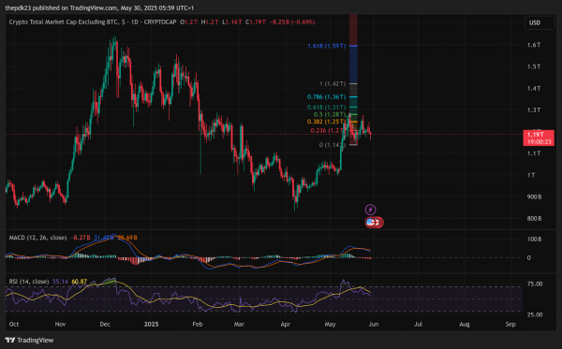Open the MACD (12, 26, close) indicator legend

37,238
